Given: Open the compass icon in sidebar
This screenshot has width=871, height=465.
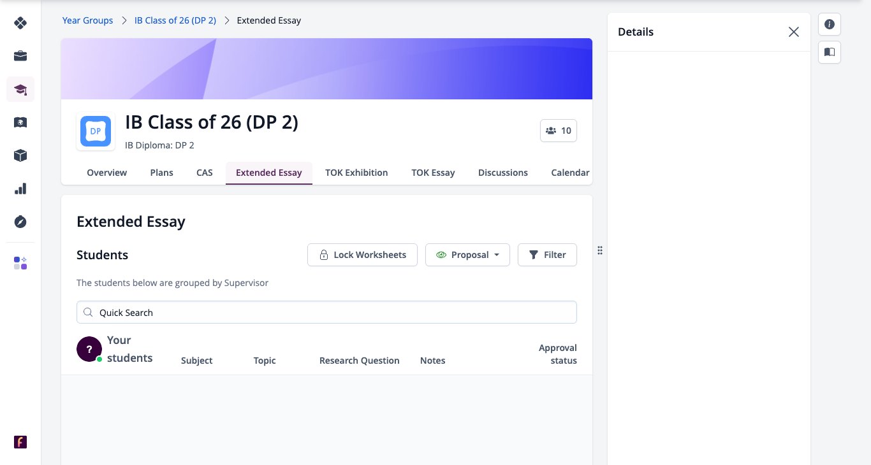Looking at the screenshot, I should pos(20,222).
